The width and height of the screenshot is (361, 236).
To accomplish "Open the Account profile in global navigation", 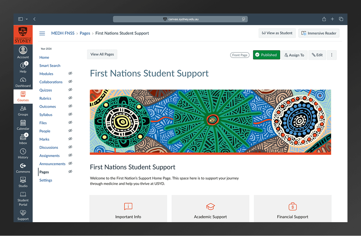I will (x=23, y=53).
